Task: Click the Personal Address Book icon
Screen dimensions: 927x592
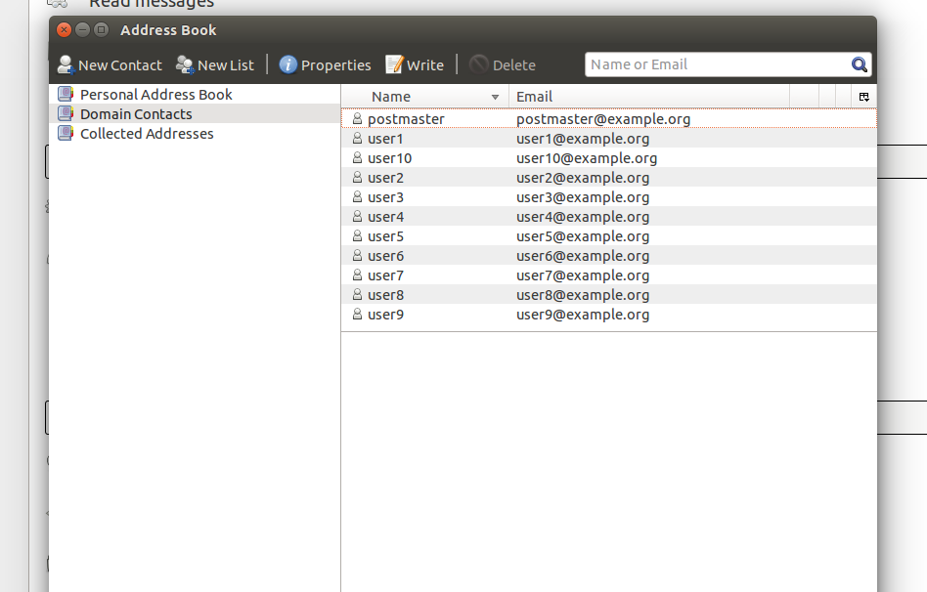Action: tap(66, 95)
